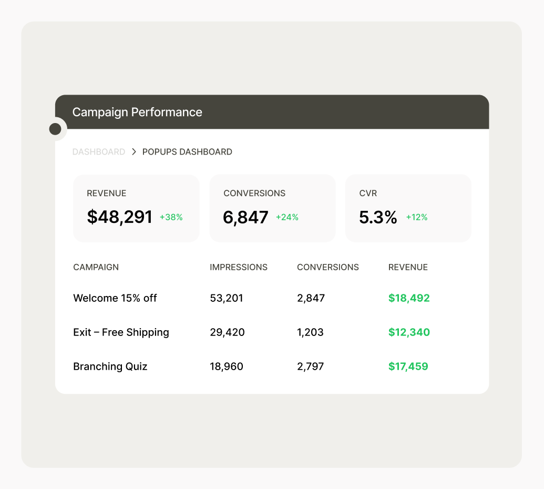
Task: Expand the breadcrumb chevron separator
Action: (134, 151)
